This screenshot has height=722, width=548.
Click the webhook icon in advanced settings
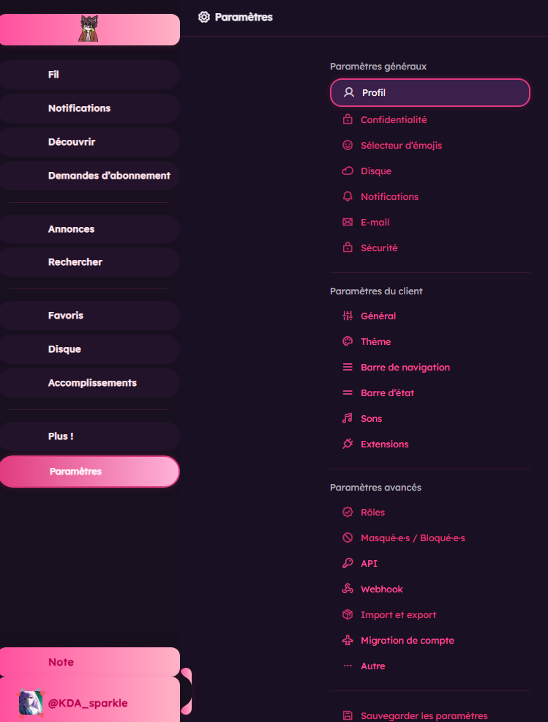click(348, 589)
